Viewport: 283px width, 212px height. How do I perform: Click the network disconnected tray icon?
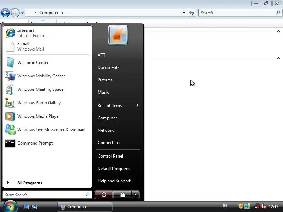point(257,206)
